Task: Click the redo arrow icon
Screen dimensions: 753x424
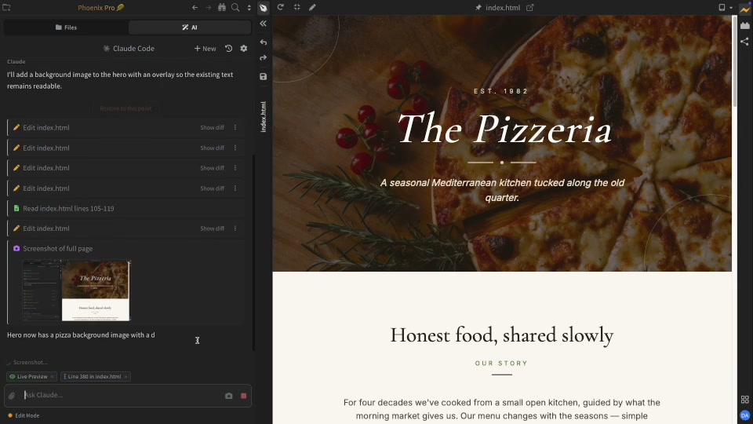Action: pos(264,57)
